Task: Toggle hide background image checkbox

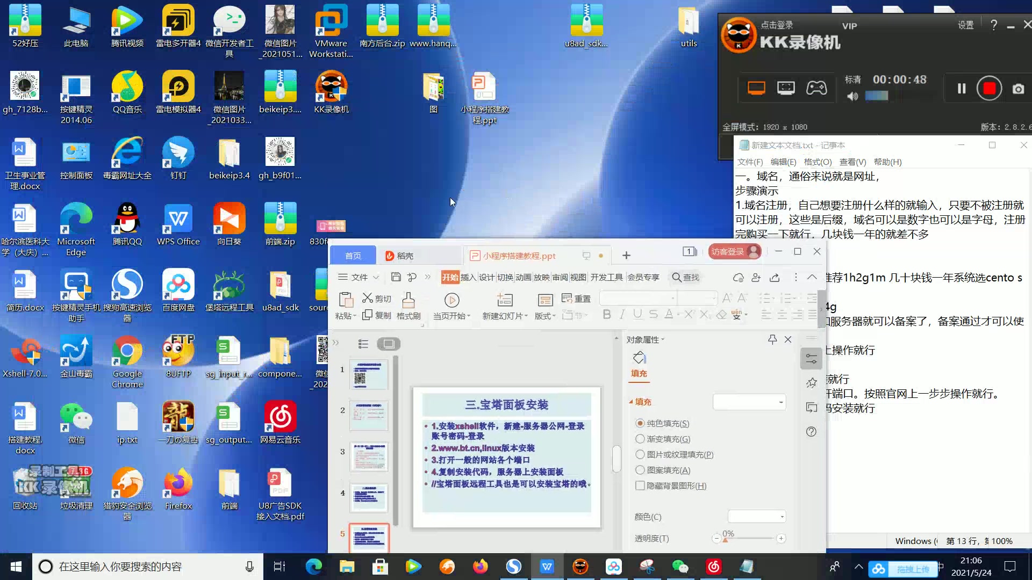Action: [x=639, y=485]
